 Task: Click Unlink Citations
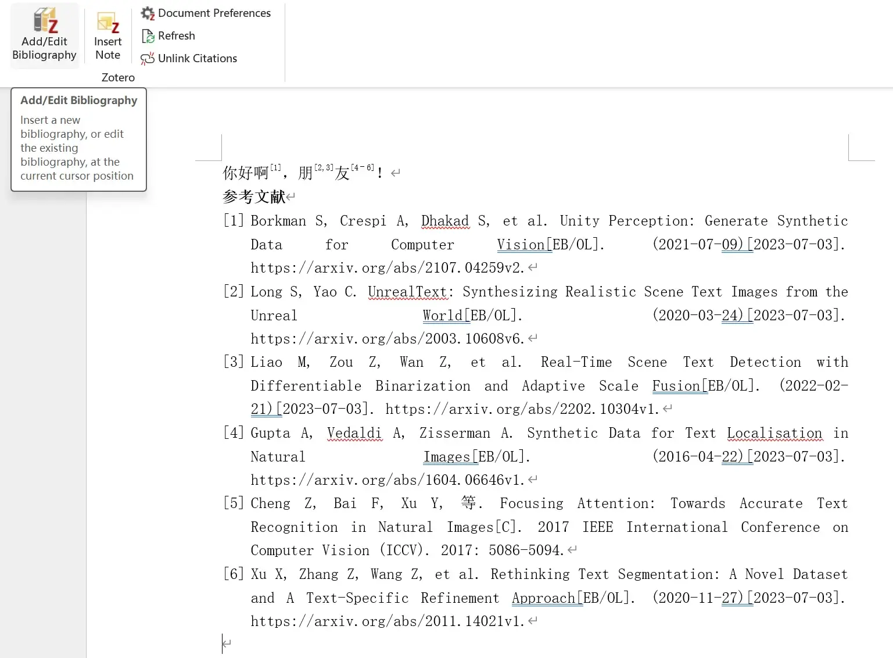[189, 58]
